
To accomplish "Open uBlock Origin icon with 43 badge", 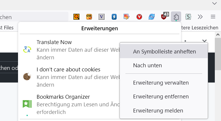I will click(x=164, y=17).
